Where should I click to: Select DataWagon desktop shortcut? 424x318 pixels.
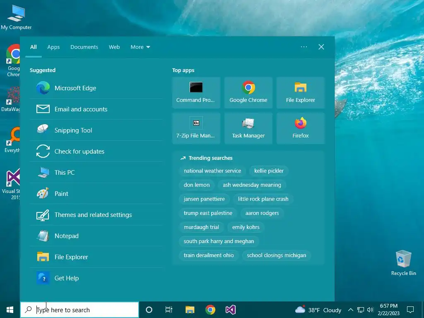click(11, 99)
